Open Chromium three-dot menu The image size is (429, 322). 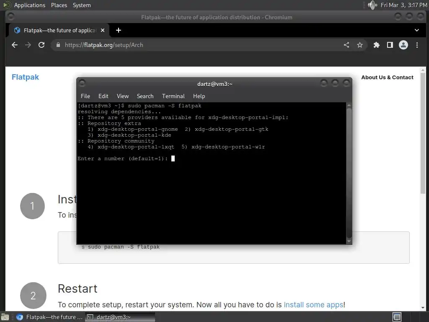pos(417,45)
